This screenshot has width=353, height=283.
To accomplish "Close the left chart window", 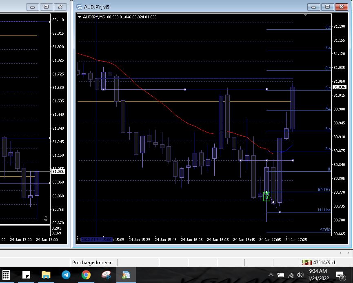I will point(60,7).
